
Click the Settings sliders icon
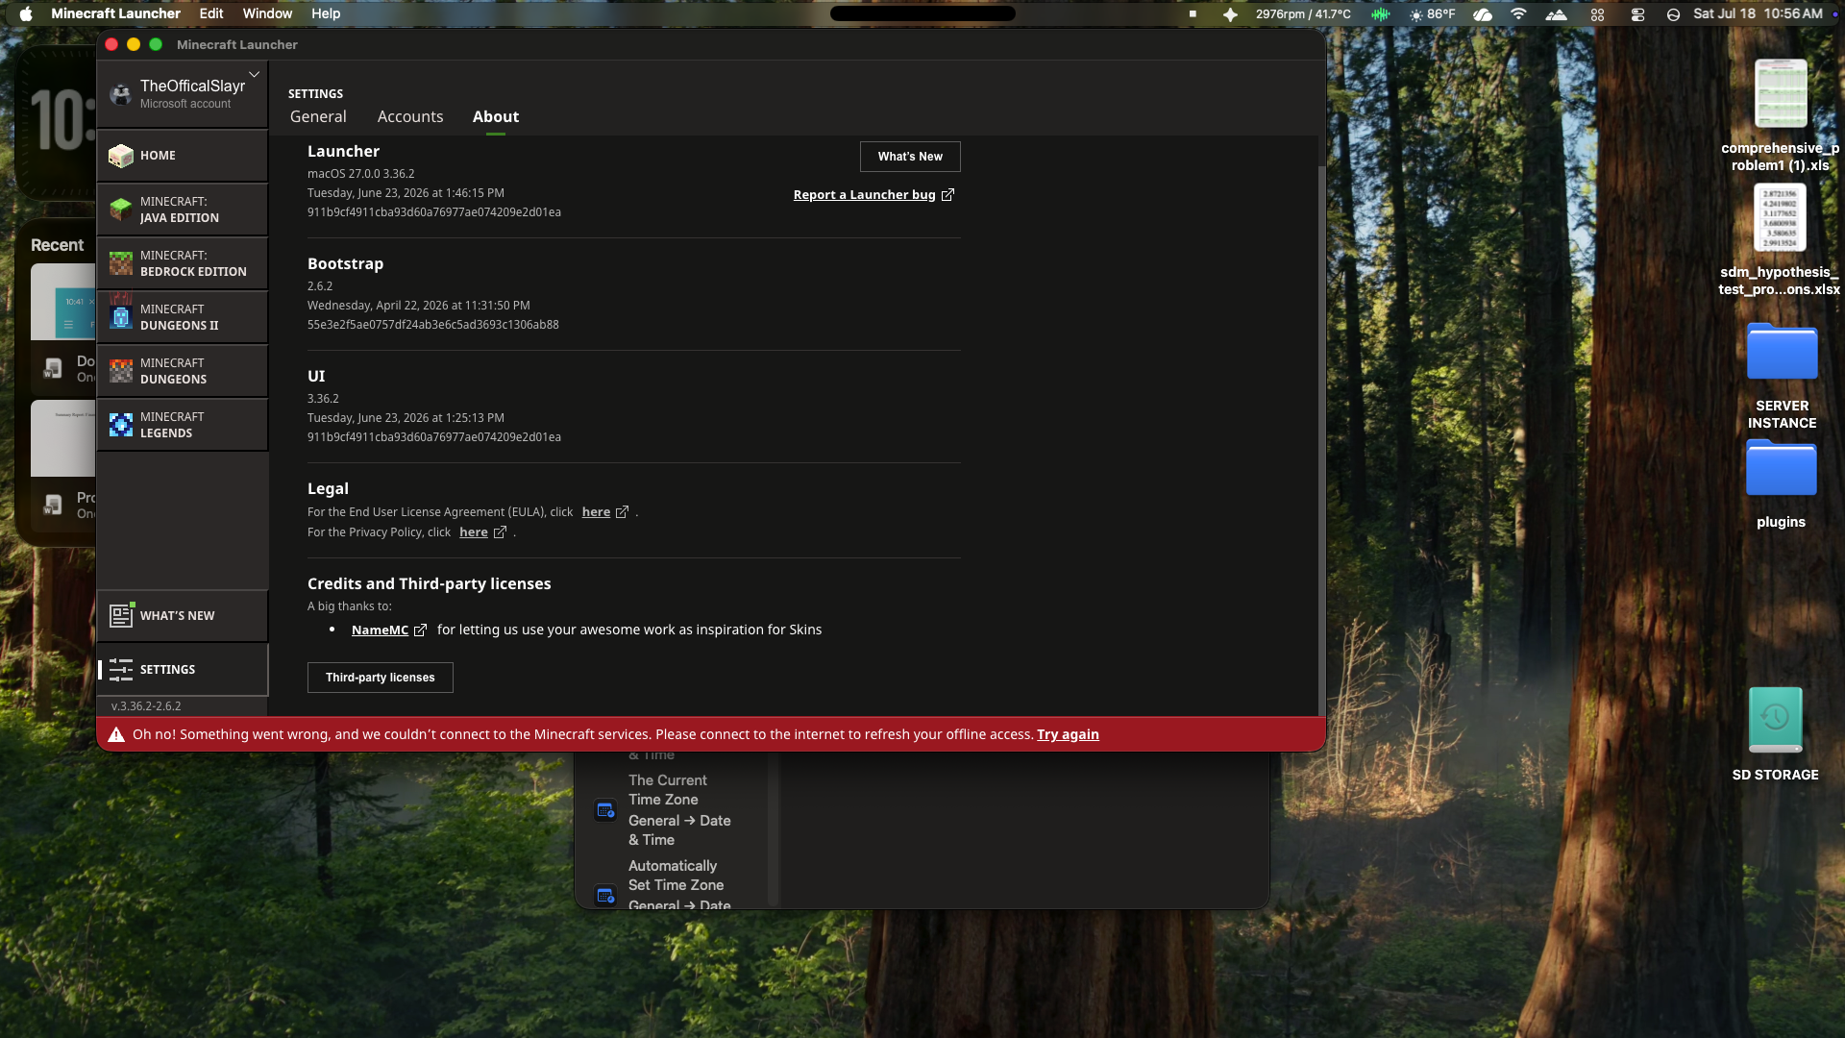121,669
